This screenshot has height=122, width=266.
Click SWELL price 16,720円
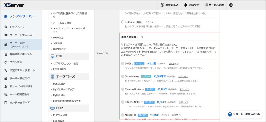coord(151,63)
